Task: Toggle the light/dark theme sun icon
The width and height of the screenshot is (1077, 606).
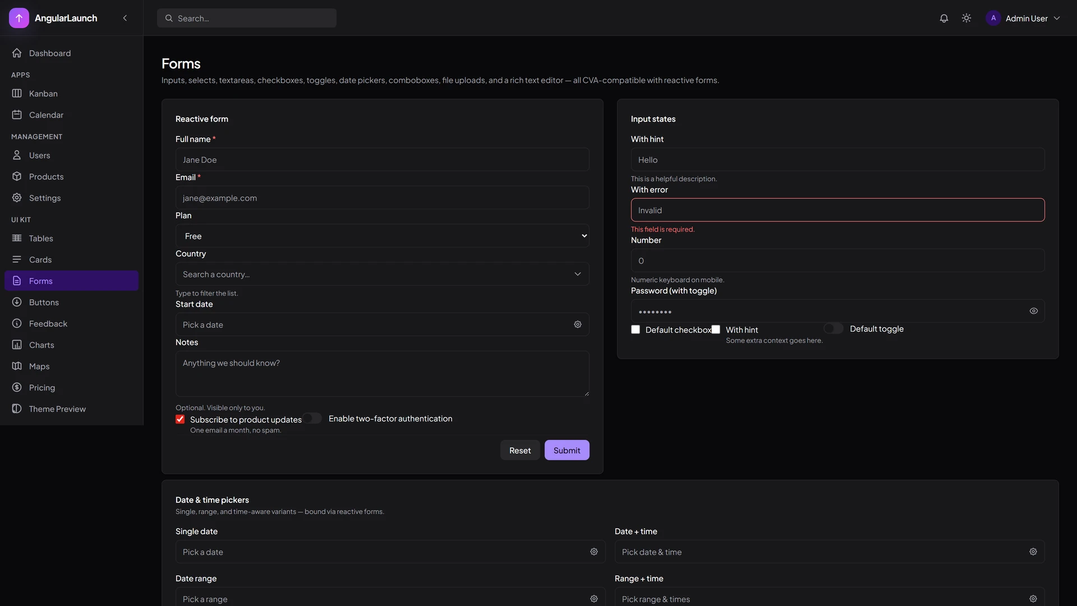Action: [966, 18]
